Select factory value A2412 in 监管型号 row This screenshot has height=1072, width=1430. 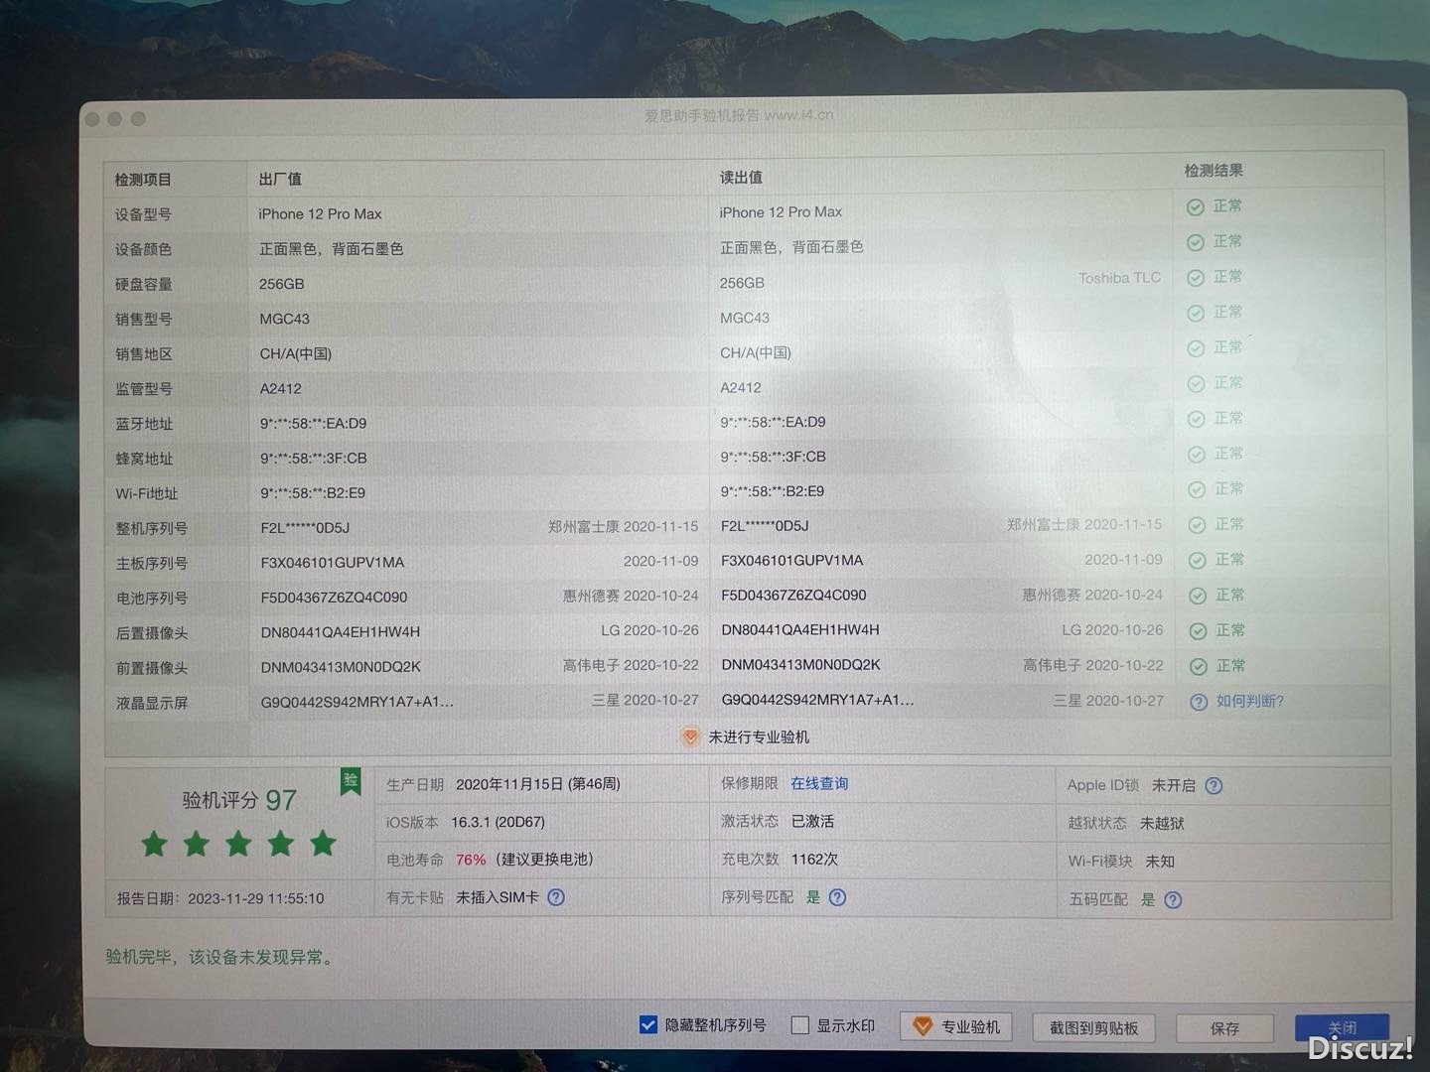[x=281, y=389]
